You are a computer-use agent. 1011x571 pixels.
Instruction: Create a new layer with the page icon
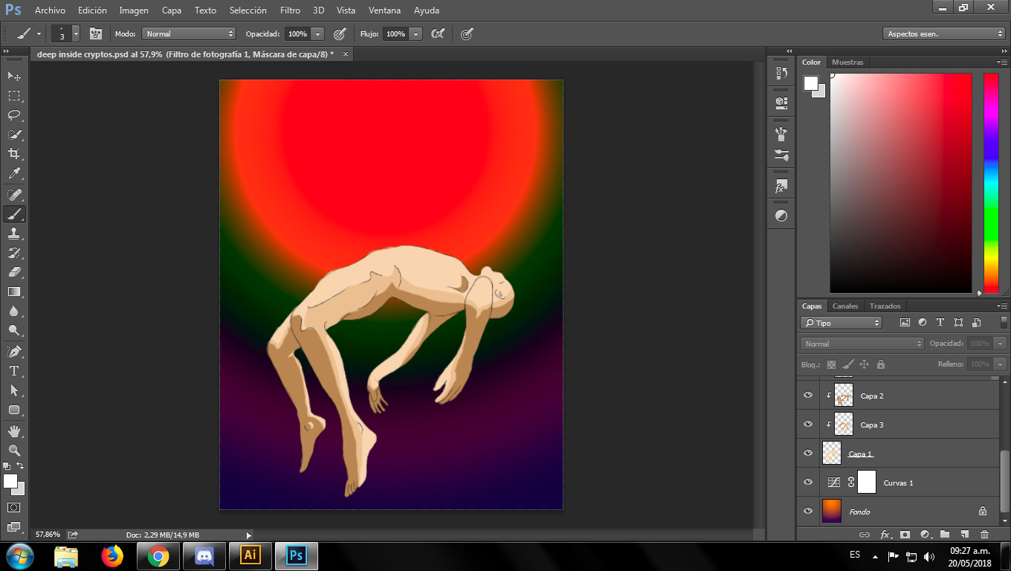tap(964, 534)
